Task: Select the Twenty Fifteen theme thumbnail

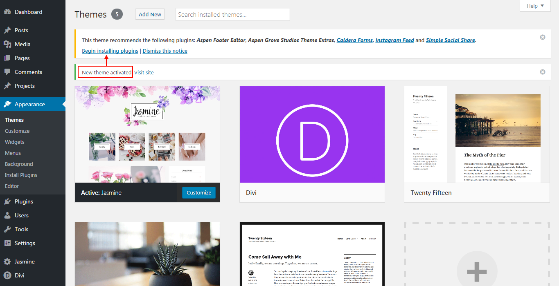Action: click(477, 134)
